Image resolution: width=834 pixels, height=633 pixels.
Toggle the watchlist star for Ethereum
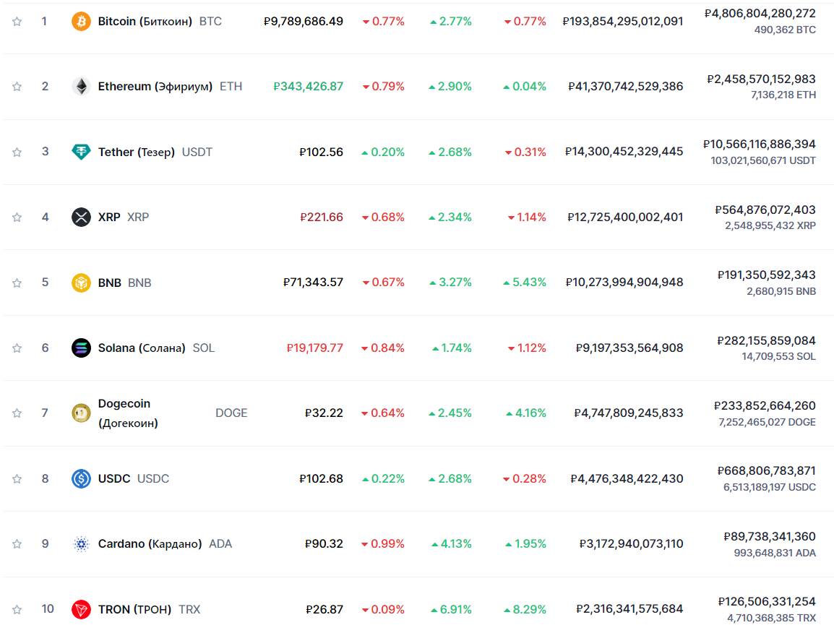tap(17, 87)
